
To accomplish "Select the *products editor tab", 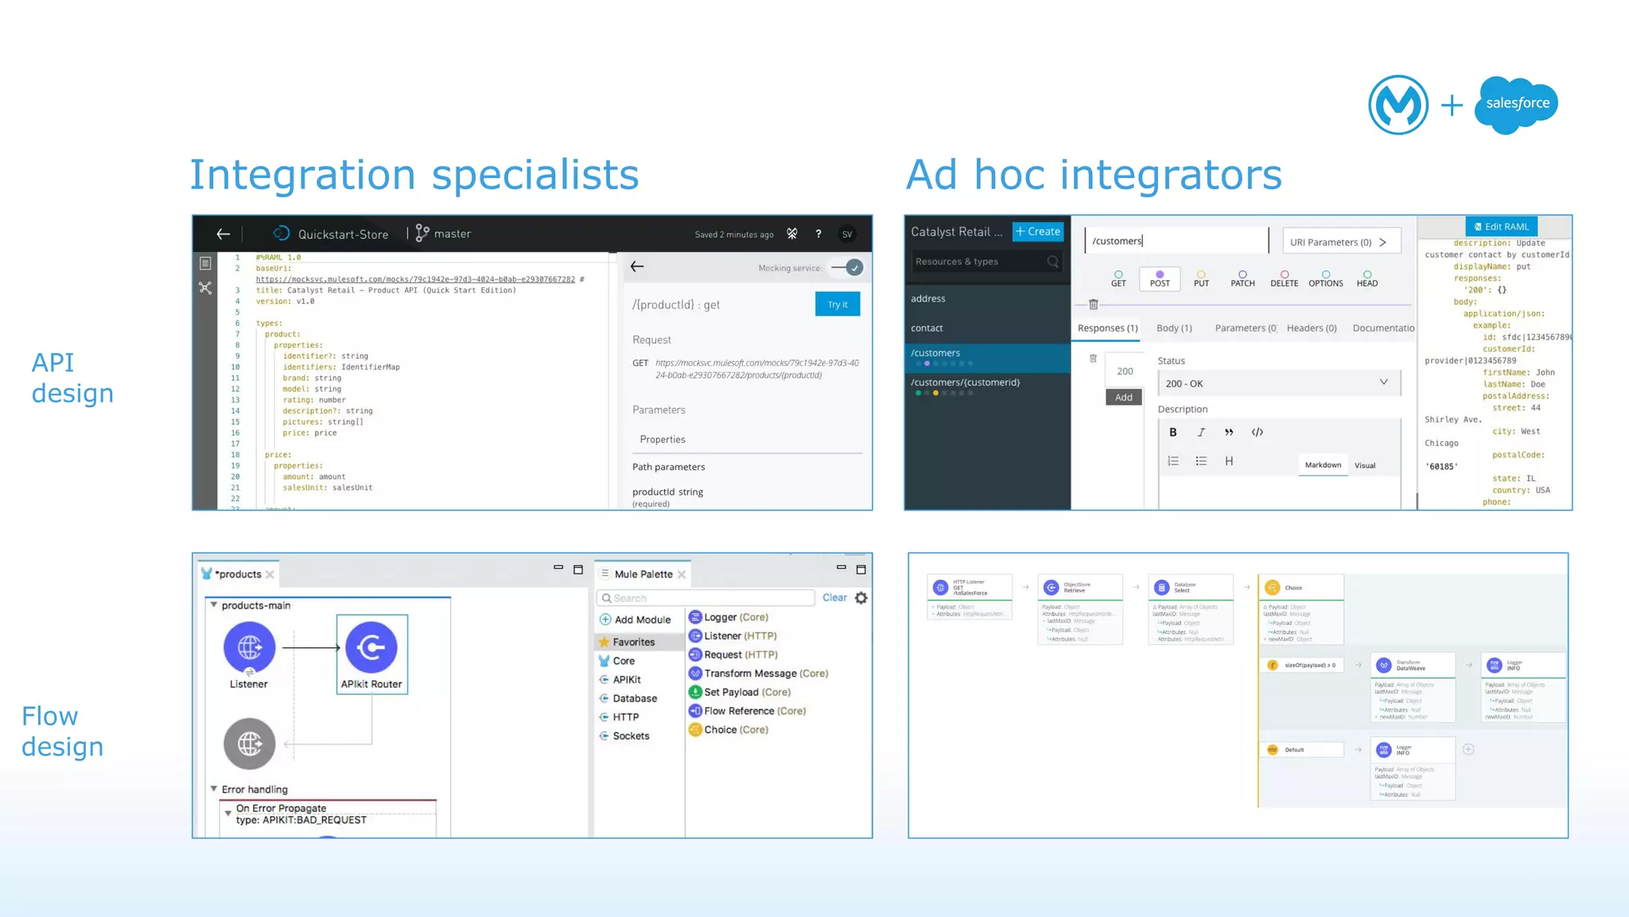I will click(239, 574).
